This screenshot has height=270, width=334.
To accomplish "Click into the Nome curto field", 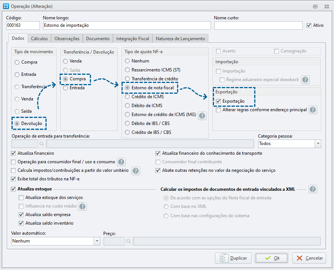I will point(258,25).
